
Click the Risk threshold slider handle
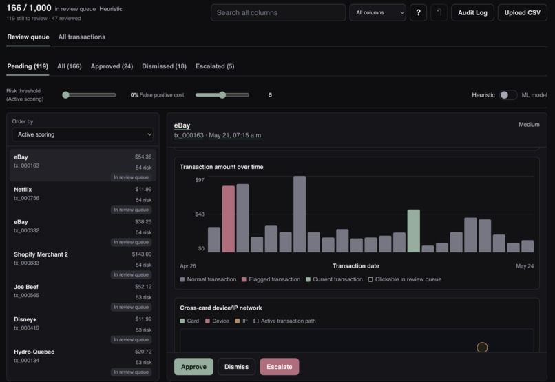[x=65, y=95]
